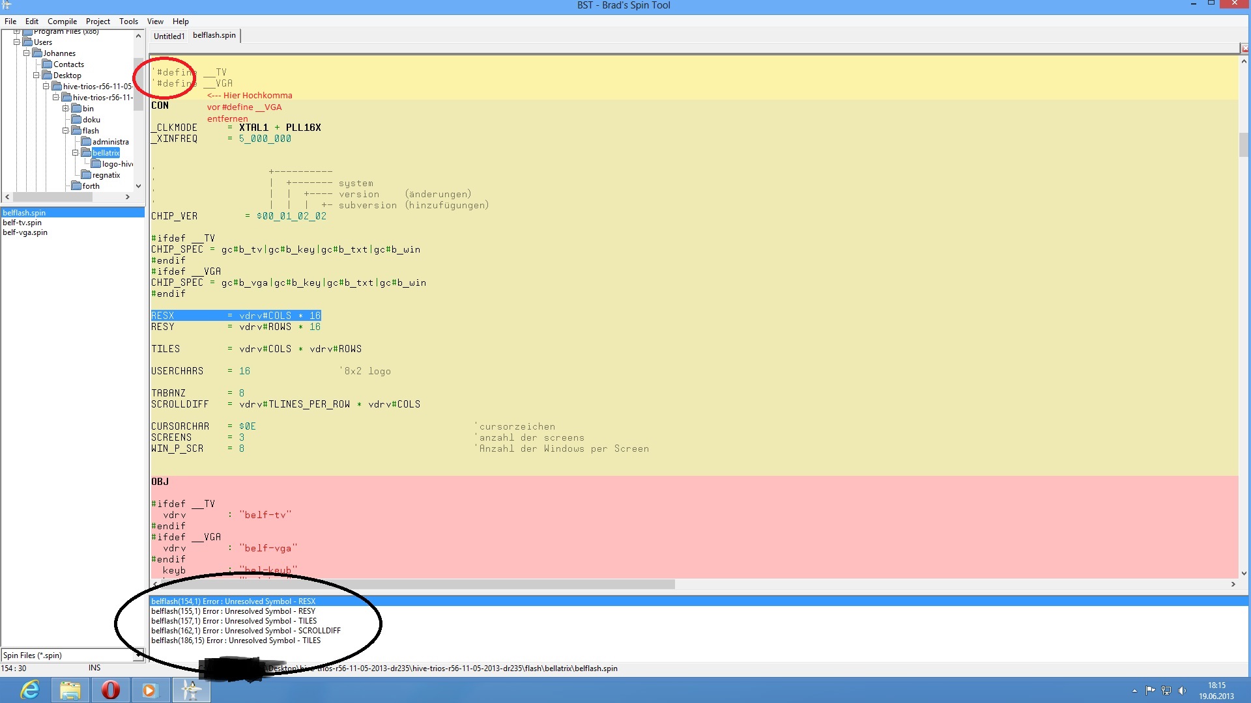Open Opera browser from the taskbar
The height and width of the screenshot is (703, 1251).
[x=110, y=690]
